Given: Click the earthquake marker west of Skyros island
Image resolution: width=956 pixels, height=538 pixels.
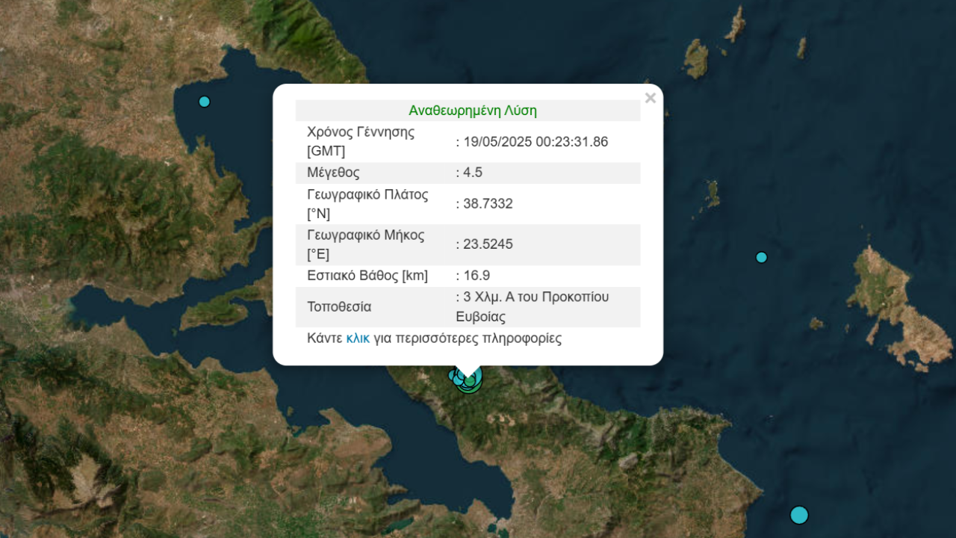Looking at the screenshot, I should [x=761, y=257].
